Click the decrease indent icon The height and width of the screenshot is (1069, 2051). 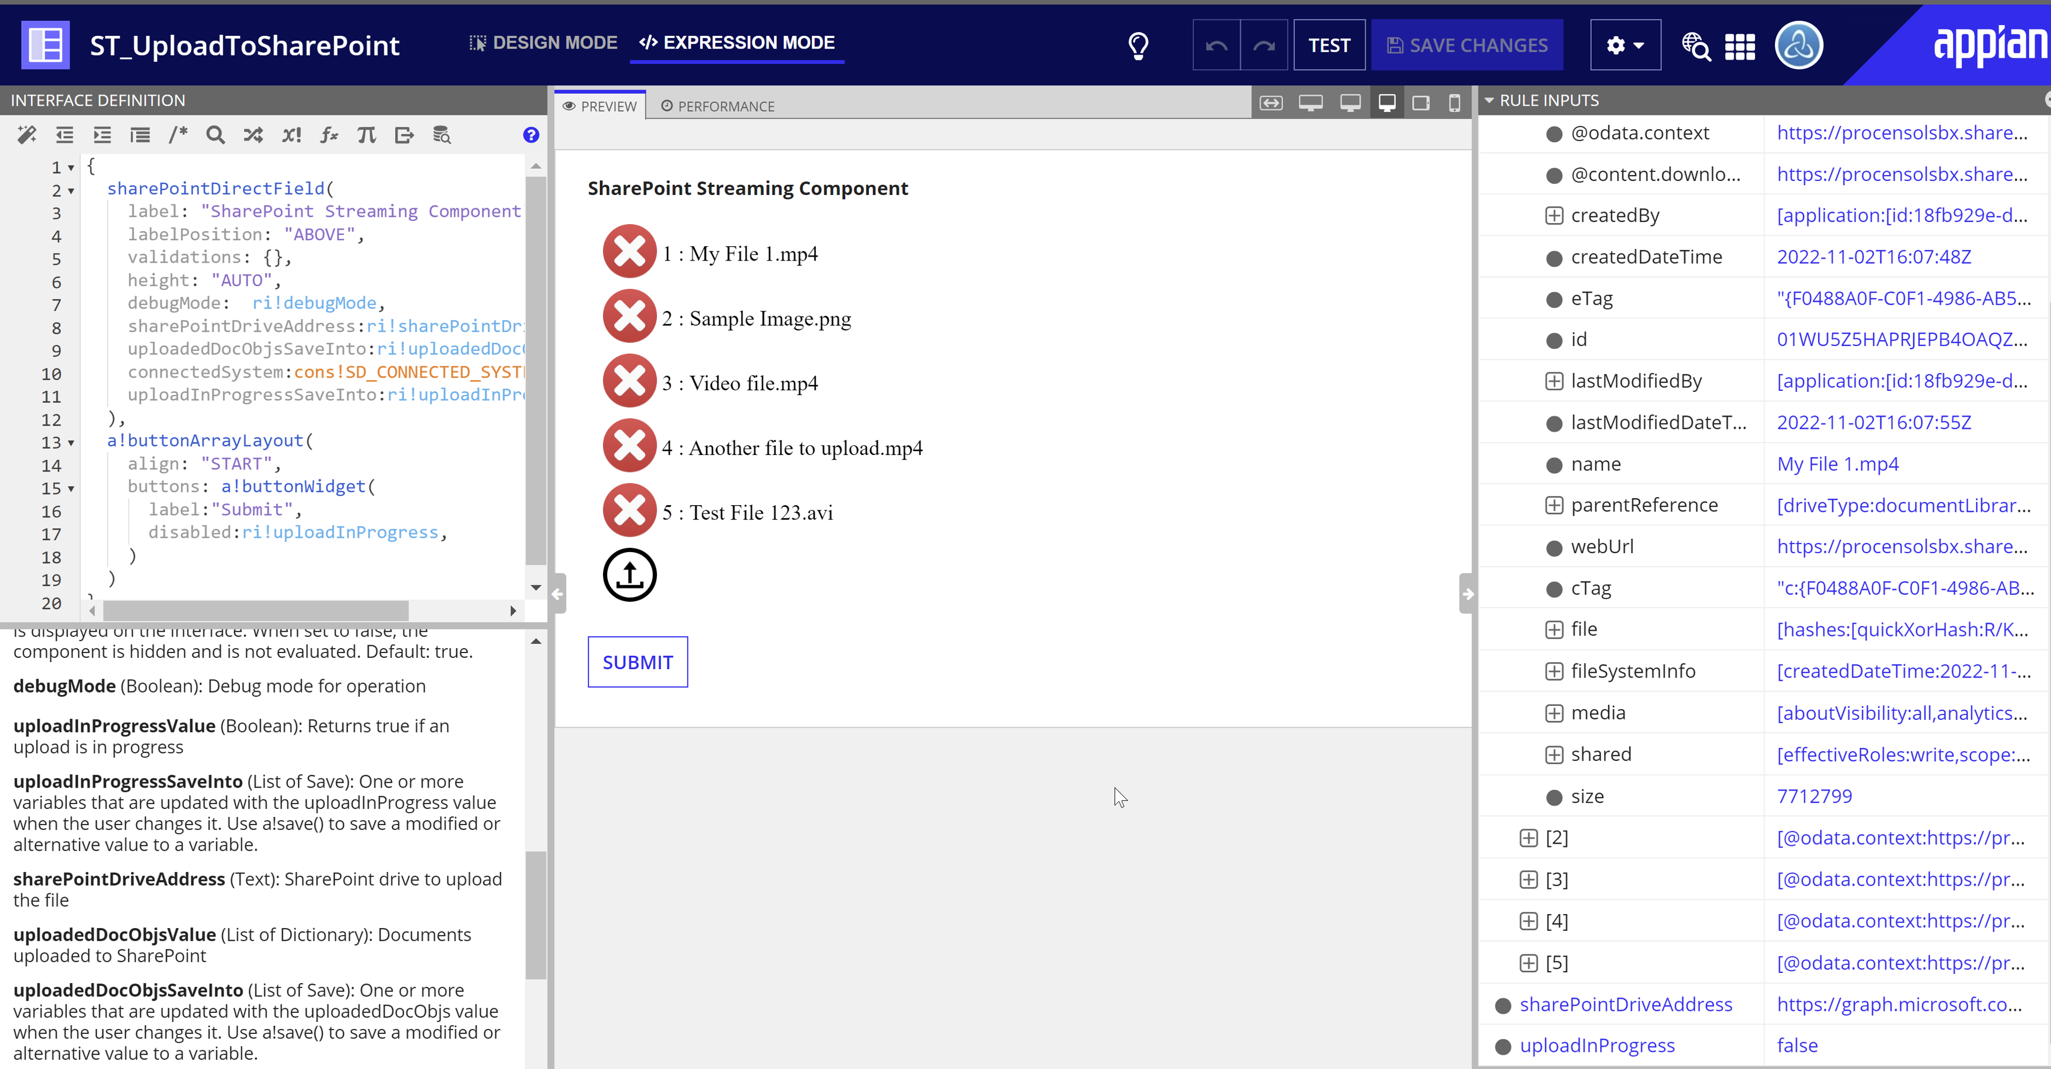pyautogui.click(x=65, y=135)
